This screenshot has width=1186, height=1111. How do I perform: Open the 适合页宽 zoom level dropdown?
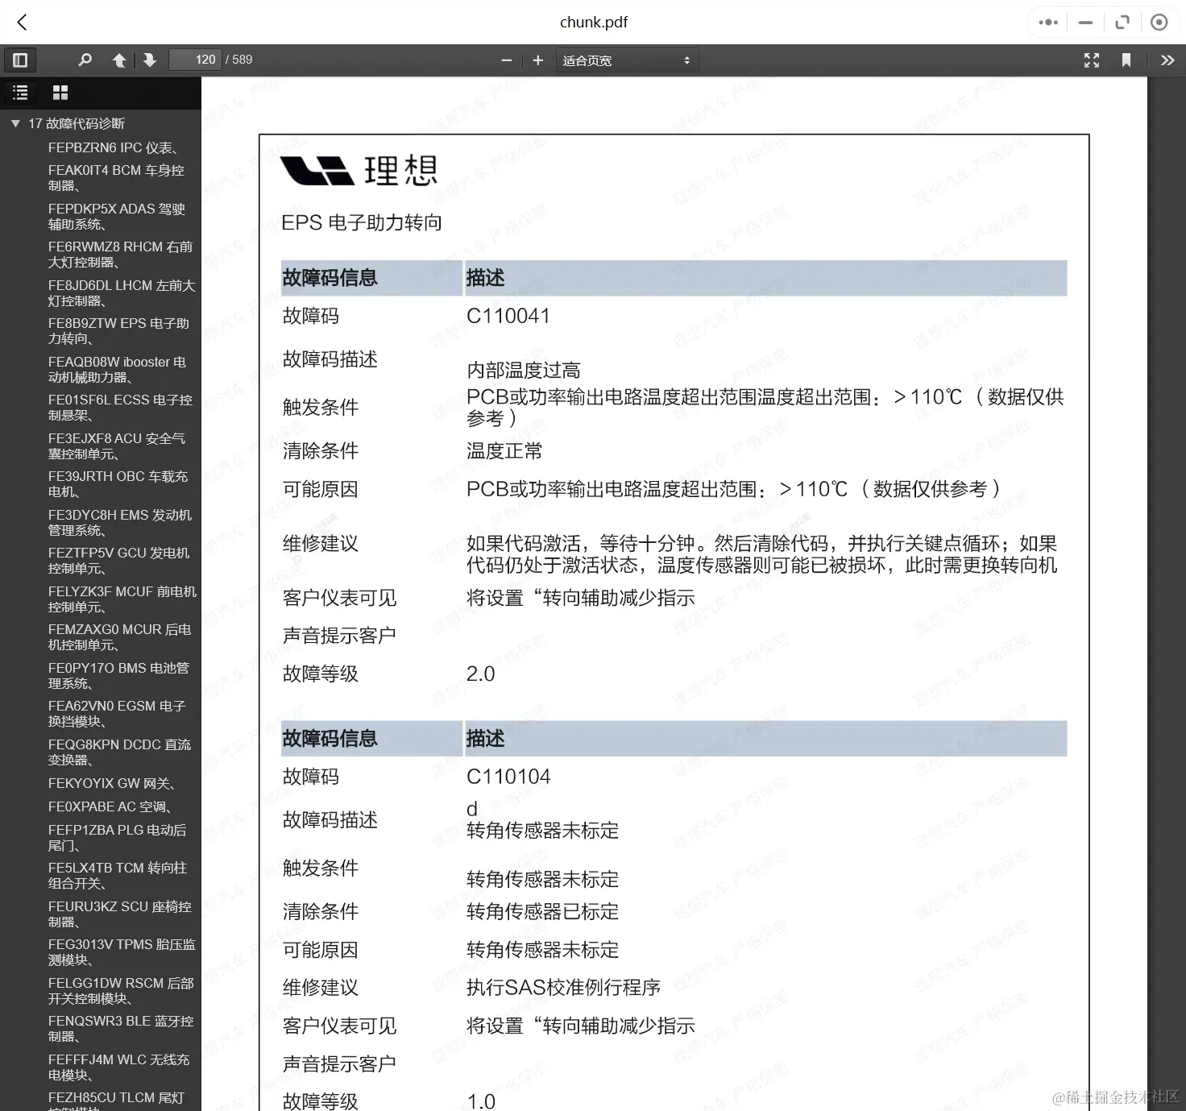click(x=627, y=60)
